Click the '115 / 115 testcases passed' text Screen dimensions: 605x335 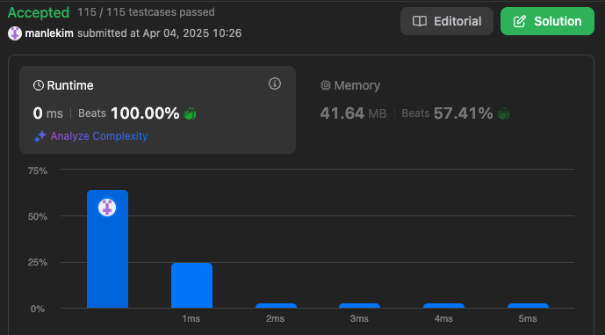point(146,12)
